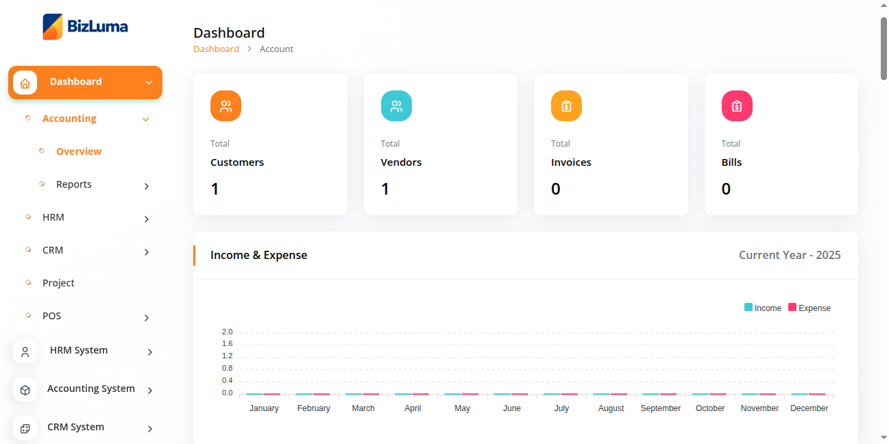Click the teal Total Vendors icon
The height and width of the screenshot is (444, 889).
point(396,106)
